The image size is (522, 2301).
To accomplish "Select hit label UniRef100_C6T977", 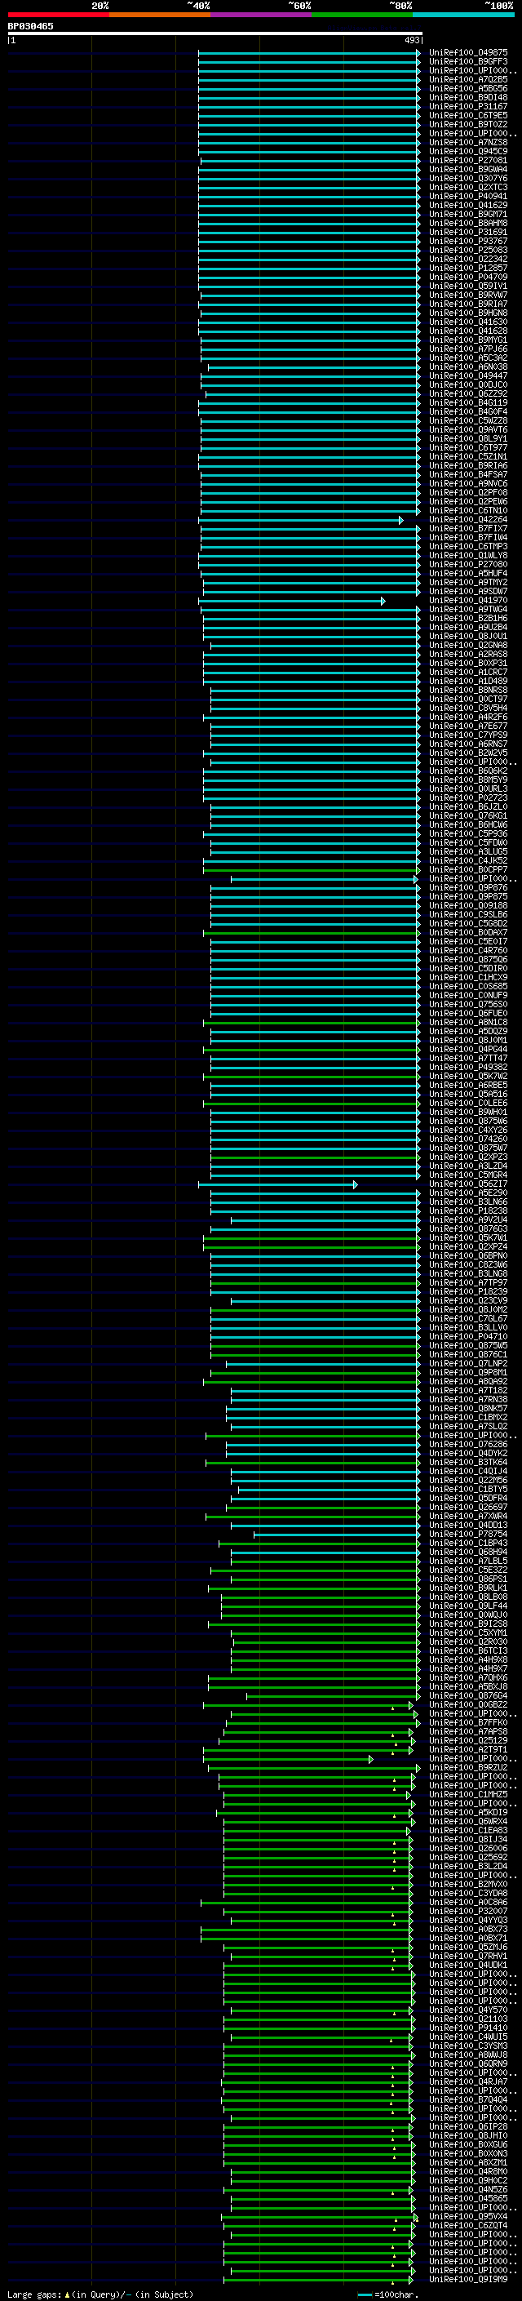I will [467, 447].
